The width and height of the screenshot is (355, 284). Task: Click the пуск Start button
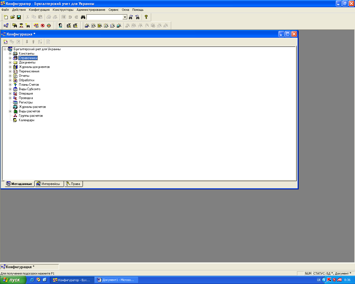coord(13,280)
